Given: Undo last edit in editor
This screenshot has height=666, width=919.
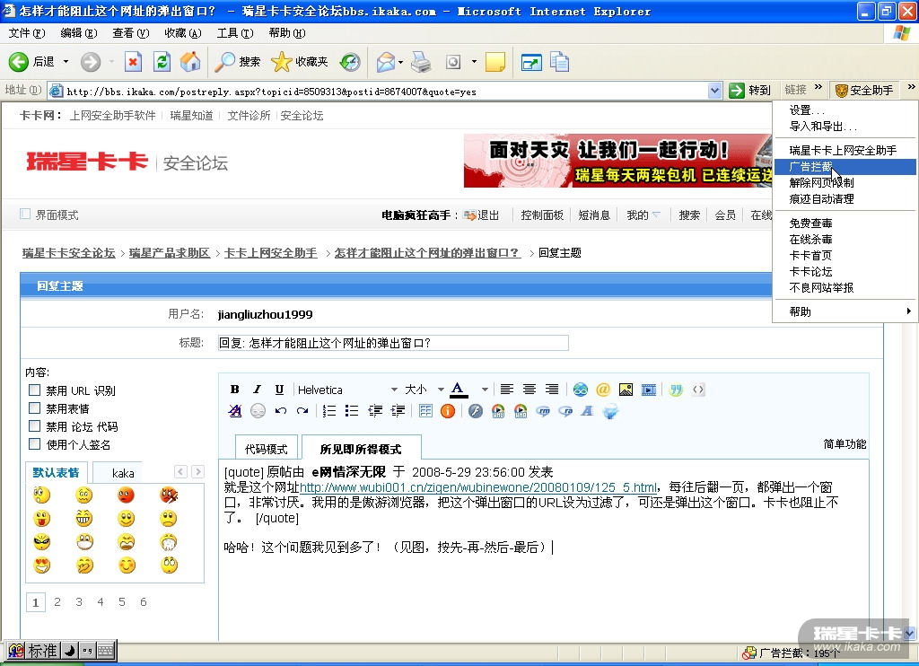Looking at the screenshot, I should point(280,411).
